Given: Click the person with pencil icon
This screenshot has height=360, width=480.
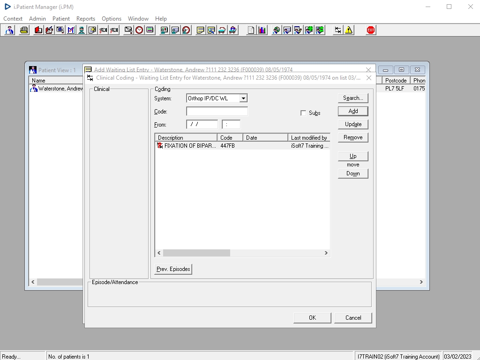Looking at the screenshot, I should pos(298,30).
